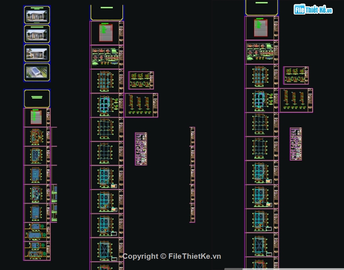The height and width of the screenshot is (270, 344).
Task: Click the left column's yellow-framed cover sheet
Action: click(37, 98)
